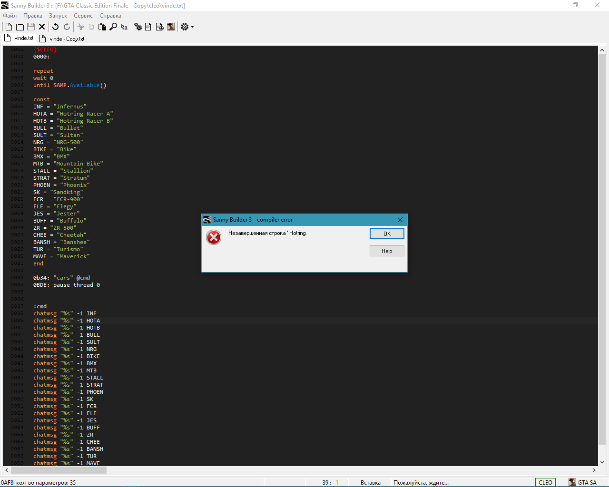Open the Правка menu
This screenshot has width=609, height=487.
point(33,16)
